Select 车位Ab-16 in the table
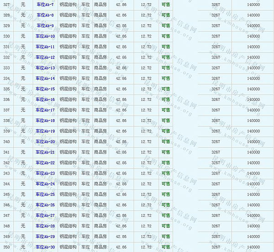Viewport: 274px width, 252px height. click(45, 100)
